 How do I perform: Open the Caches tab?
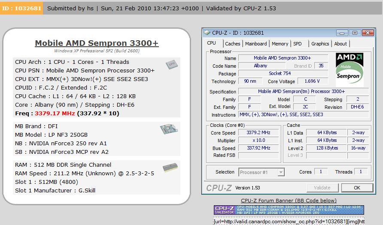[x=233, y=44]
